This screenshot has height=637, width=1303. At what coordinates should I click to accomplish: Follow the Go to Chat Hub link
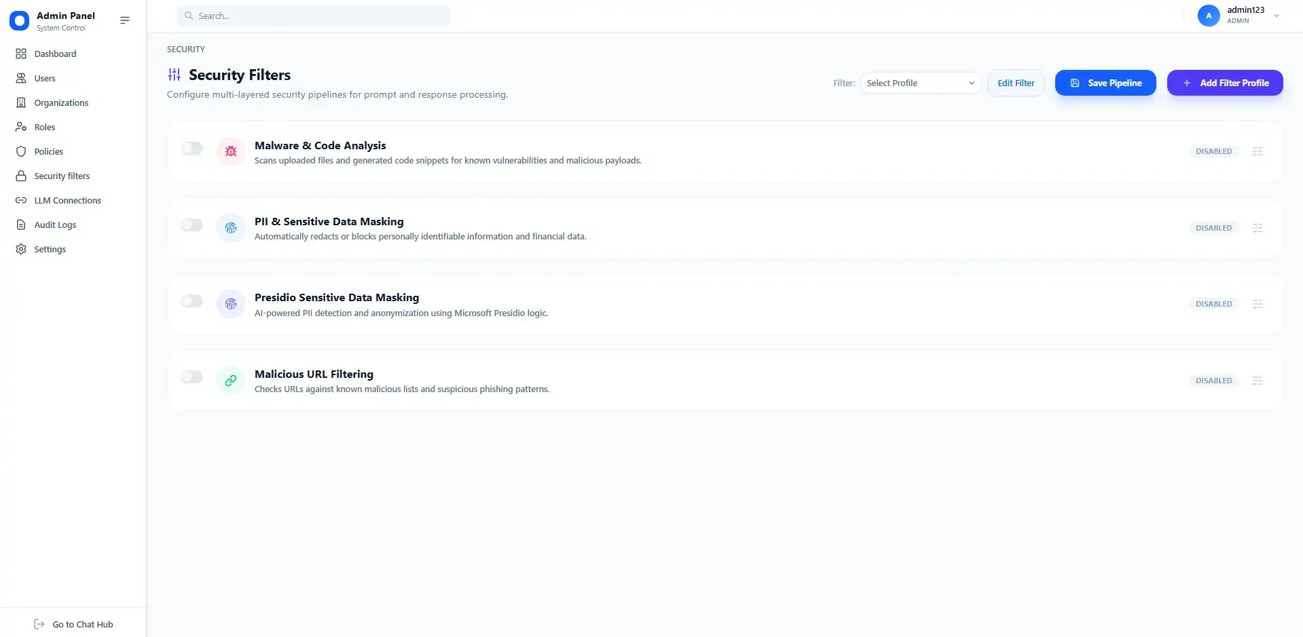click(x=73, y=624)
